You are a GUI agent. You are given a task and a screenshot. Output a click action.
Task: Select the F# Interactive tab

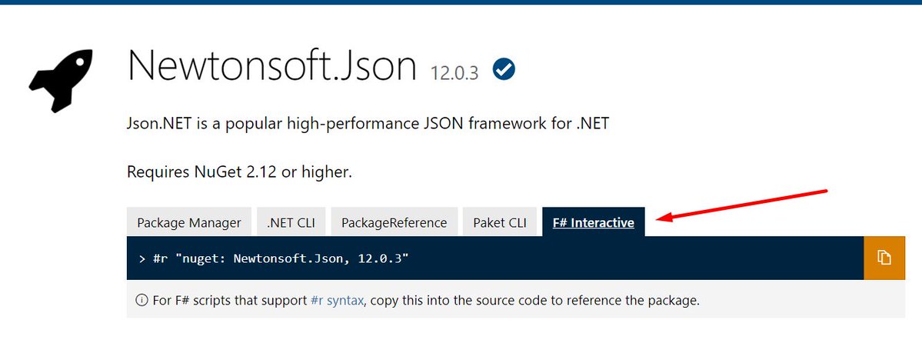point(594,221)
